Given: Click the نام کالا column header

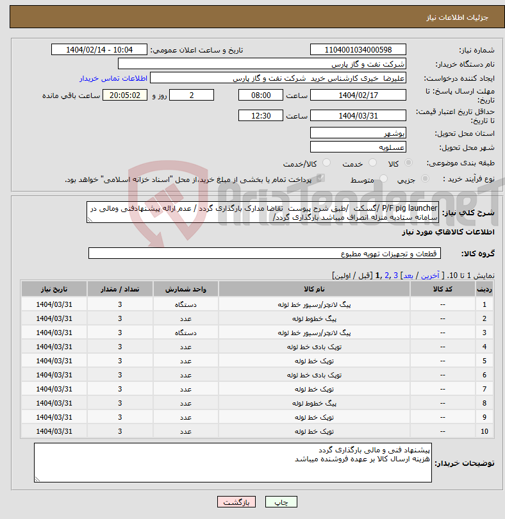Looking at the screenshot, I should pyautogui.click(x=314, y=289).
